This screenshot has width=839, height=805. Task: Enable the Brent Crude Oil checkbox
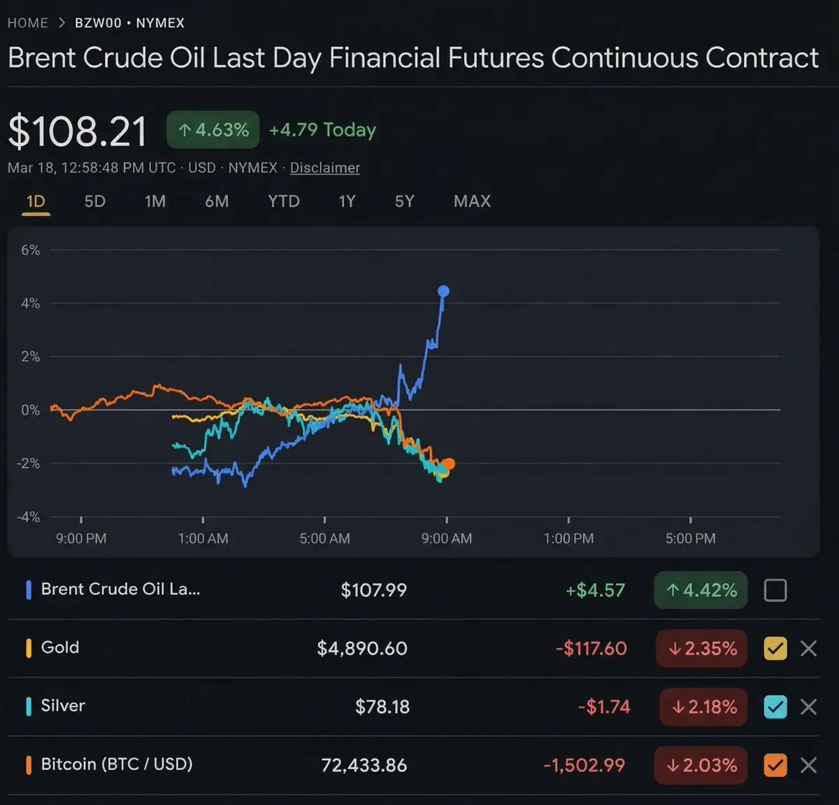(x=775, y=590)
